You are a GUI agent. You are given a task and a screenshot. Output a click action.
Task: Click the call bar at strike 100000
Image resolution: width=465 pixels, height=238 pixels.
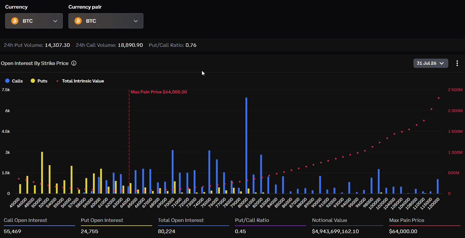coord(379,181)
